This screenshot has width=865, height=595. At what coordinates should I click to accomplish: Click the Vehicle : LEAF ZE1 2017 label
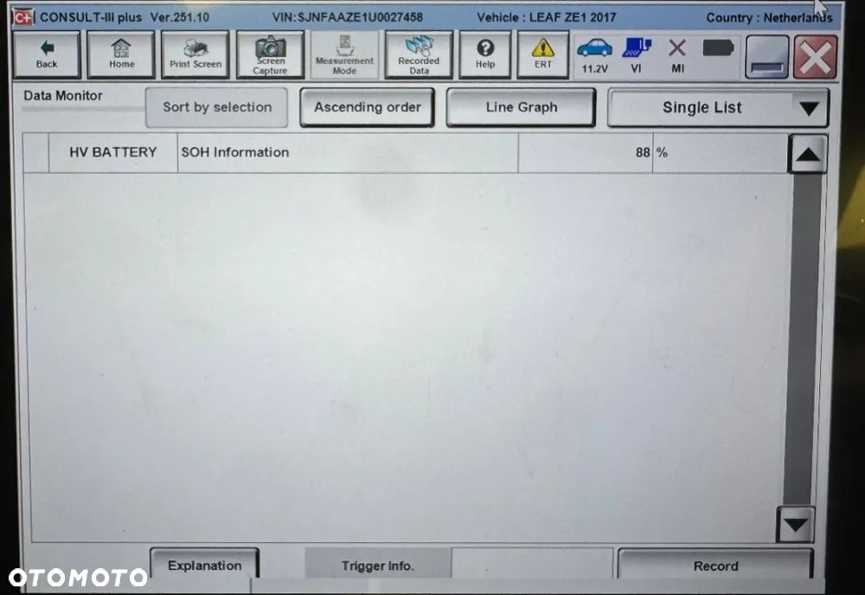point(546,17)
